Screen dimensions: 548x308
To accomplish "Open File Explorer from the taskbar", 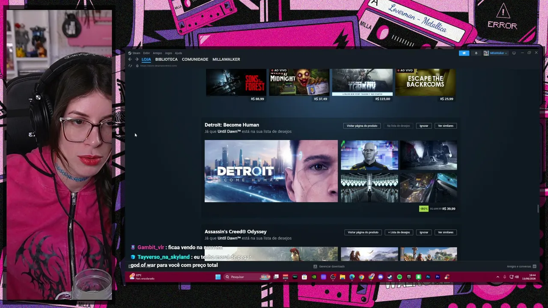I will [342, 277].
